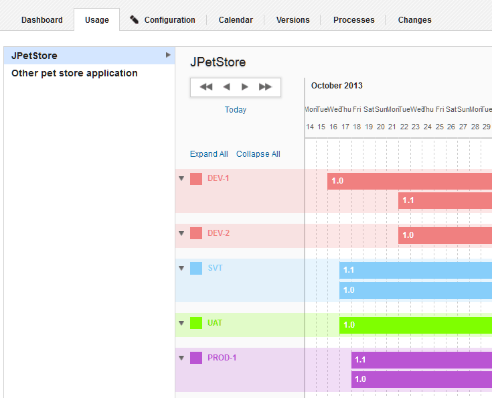Step timeline forward one unit
Viewport: 492px width, 398px height.
pos(245,87)
